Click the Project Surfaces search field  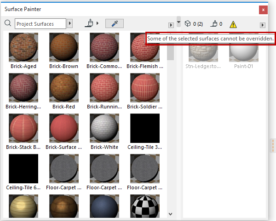tap(40, 23)
